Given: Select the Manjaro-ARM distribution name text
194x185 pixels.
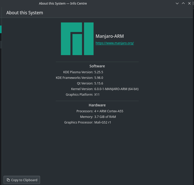Looking at the screenshot, I should point(109,36).
